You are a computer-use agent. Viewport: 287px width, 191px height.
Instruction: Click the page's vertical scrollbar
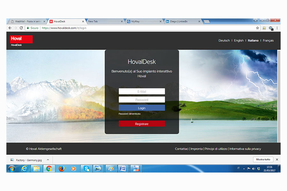tap(279, 96)
